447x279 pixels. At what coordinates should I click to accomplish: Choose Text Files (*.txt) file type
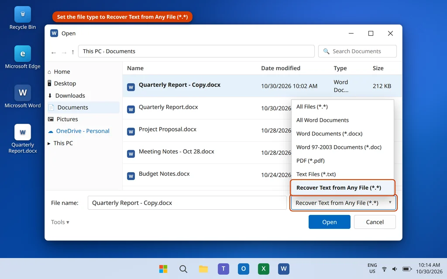coord(342,174)
